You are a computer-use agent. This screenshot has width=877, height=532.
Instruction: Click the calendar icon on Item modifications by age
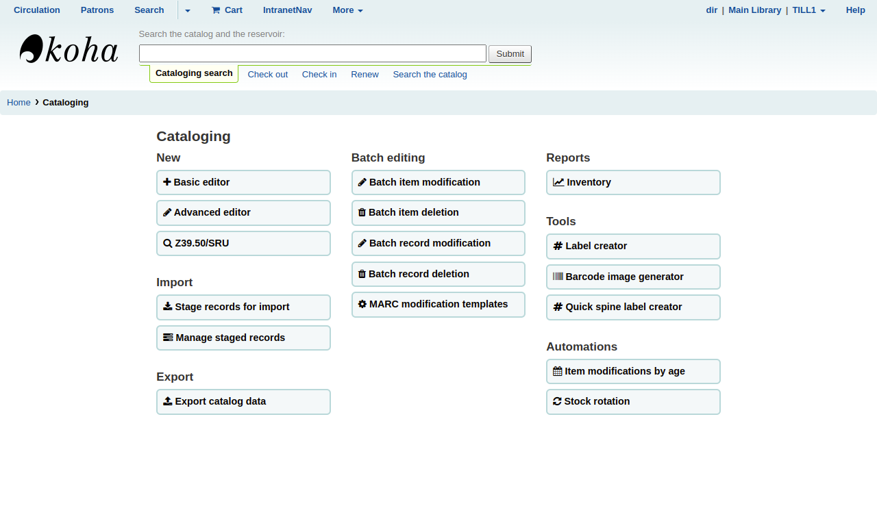pos(558,371)
